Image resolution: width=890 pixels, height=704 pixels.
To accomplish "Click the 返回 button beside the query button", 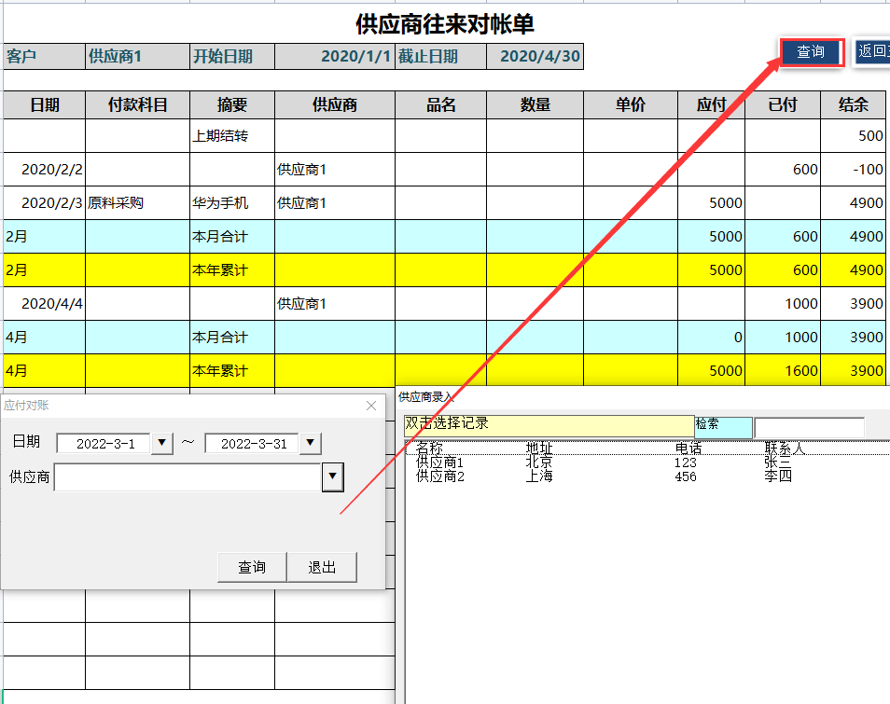I will [871, 52].
